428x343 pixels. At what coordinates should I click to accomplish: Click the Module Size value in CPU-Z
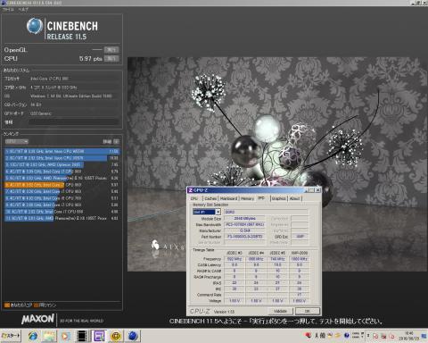pos(244,218)
